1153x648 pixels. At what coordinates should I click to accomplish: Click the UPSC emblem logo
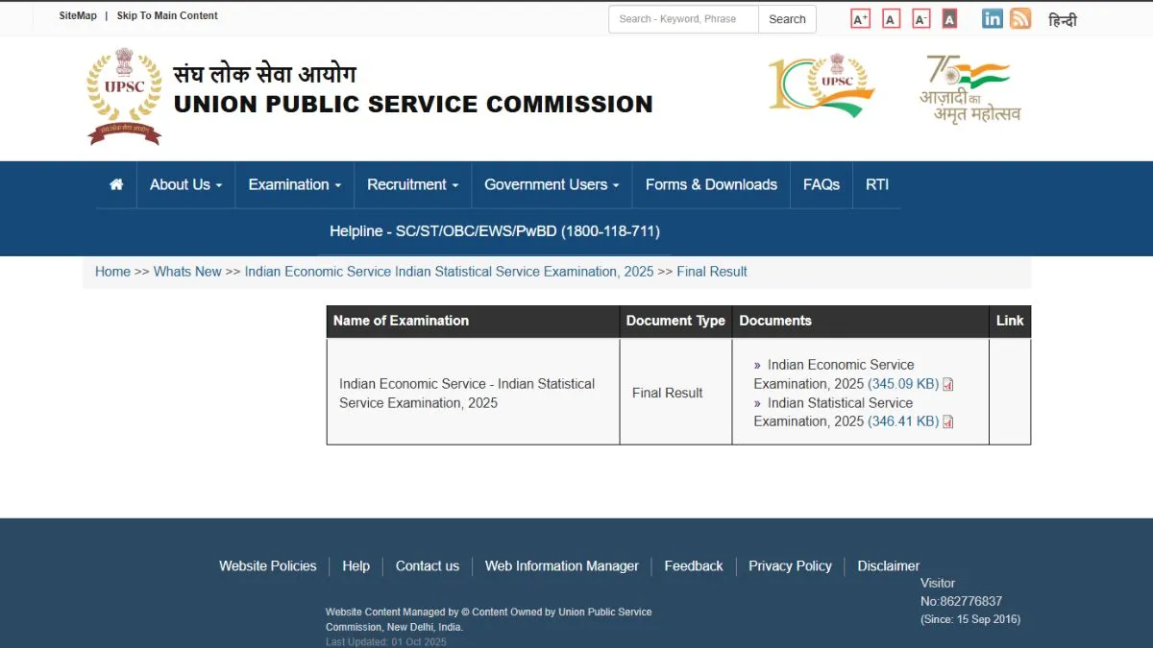tap(124, 96)
